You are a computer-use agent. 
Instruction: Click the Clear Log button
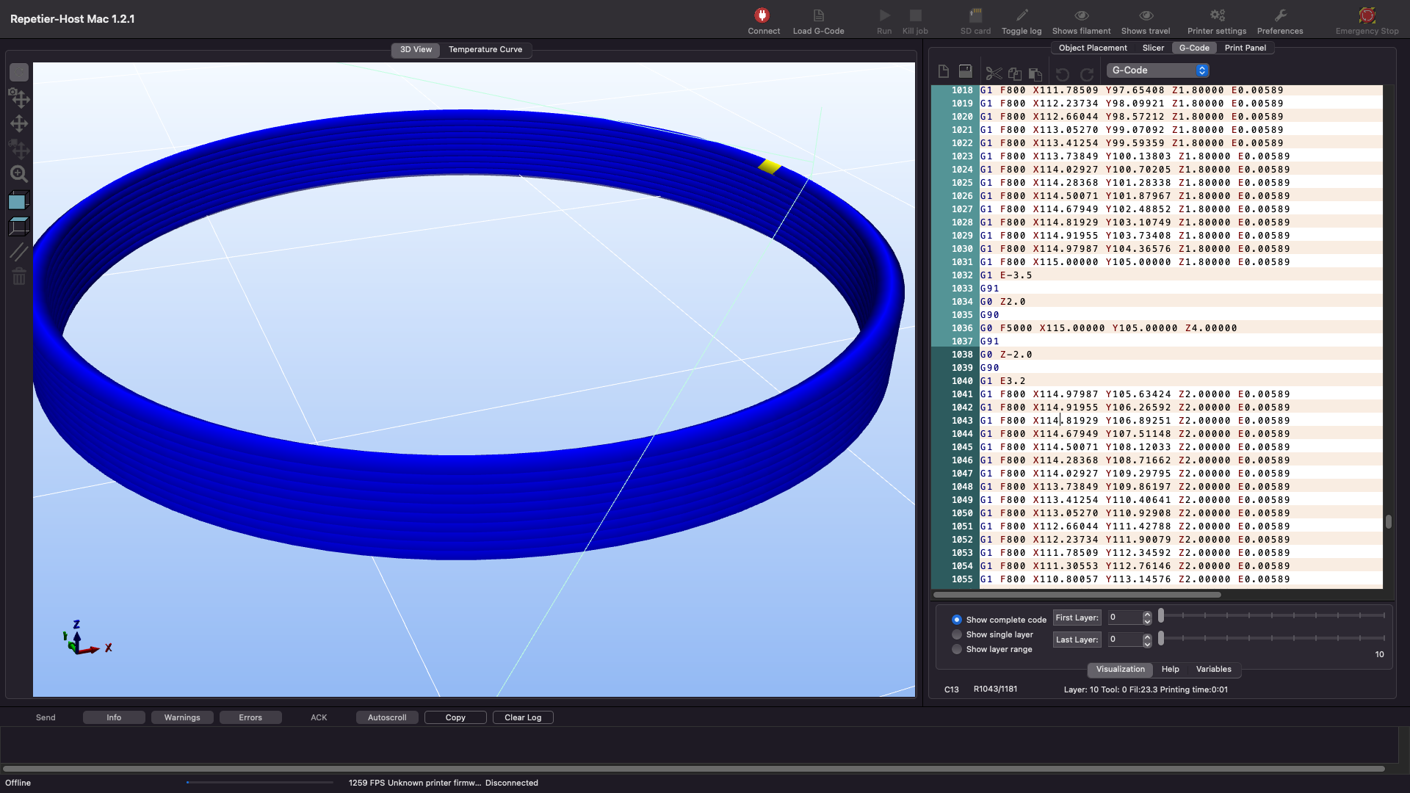(x=522, y=717)
